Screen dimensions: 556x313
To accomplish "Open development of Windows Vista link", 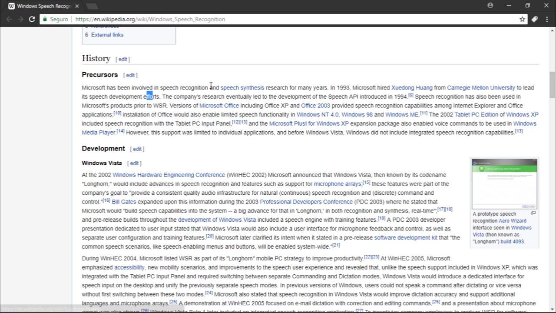I will tap(217, 220).
